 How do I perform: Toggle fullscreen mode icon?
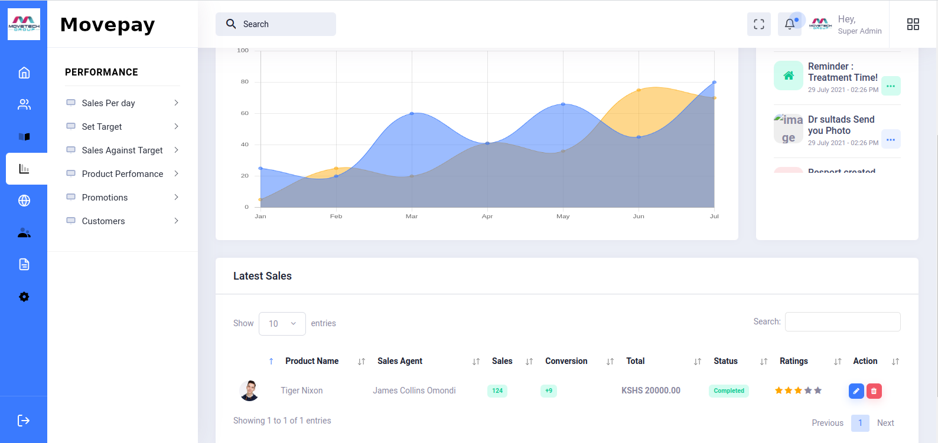click(x=759, y=24)
